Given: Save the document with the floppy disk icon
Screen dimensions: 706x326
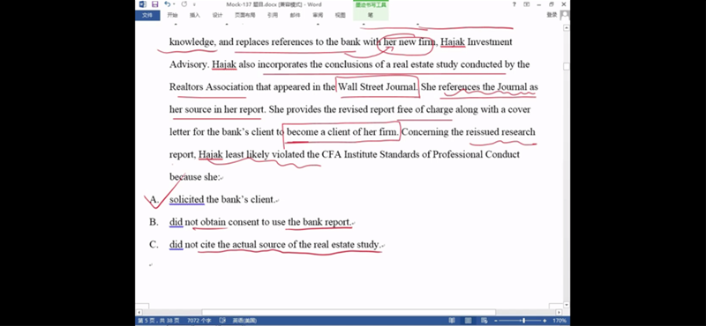Looking at the screenshot, I should pyautogui.click(x=155, y=4).
